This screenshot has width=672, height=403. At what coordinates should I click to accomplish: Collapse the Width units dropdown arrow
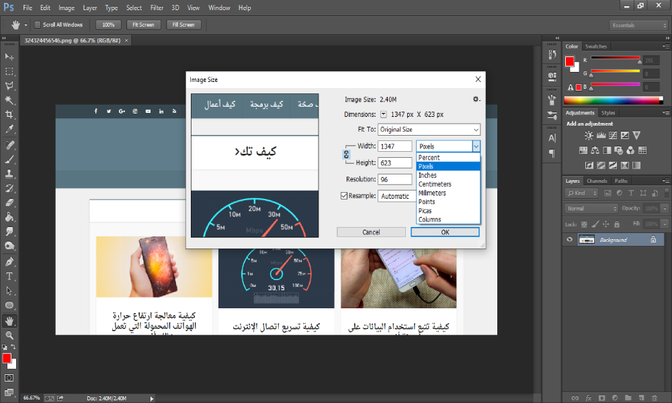(476, 146)
